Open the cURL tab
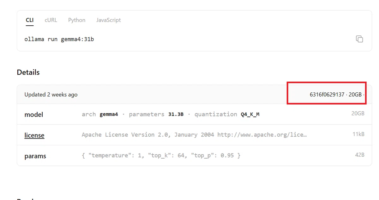 (x=51, y=20)
